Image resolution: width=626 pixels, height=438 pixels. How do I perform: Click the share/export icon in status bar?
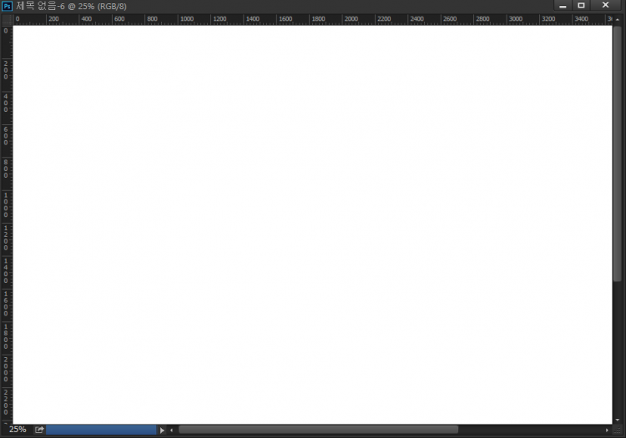(x=39, y=430)
